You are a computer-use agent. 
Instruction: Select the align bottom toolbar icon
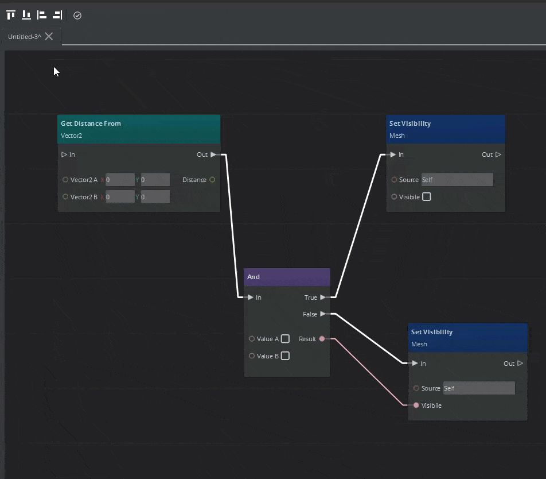[26, 14]
